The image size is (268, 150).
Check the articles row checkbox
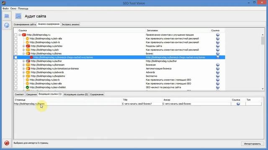click(16, 46)
